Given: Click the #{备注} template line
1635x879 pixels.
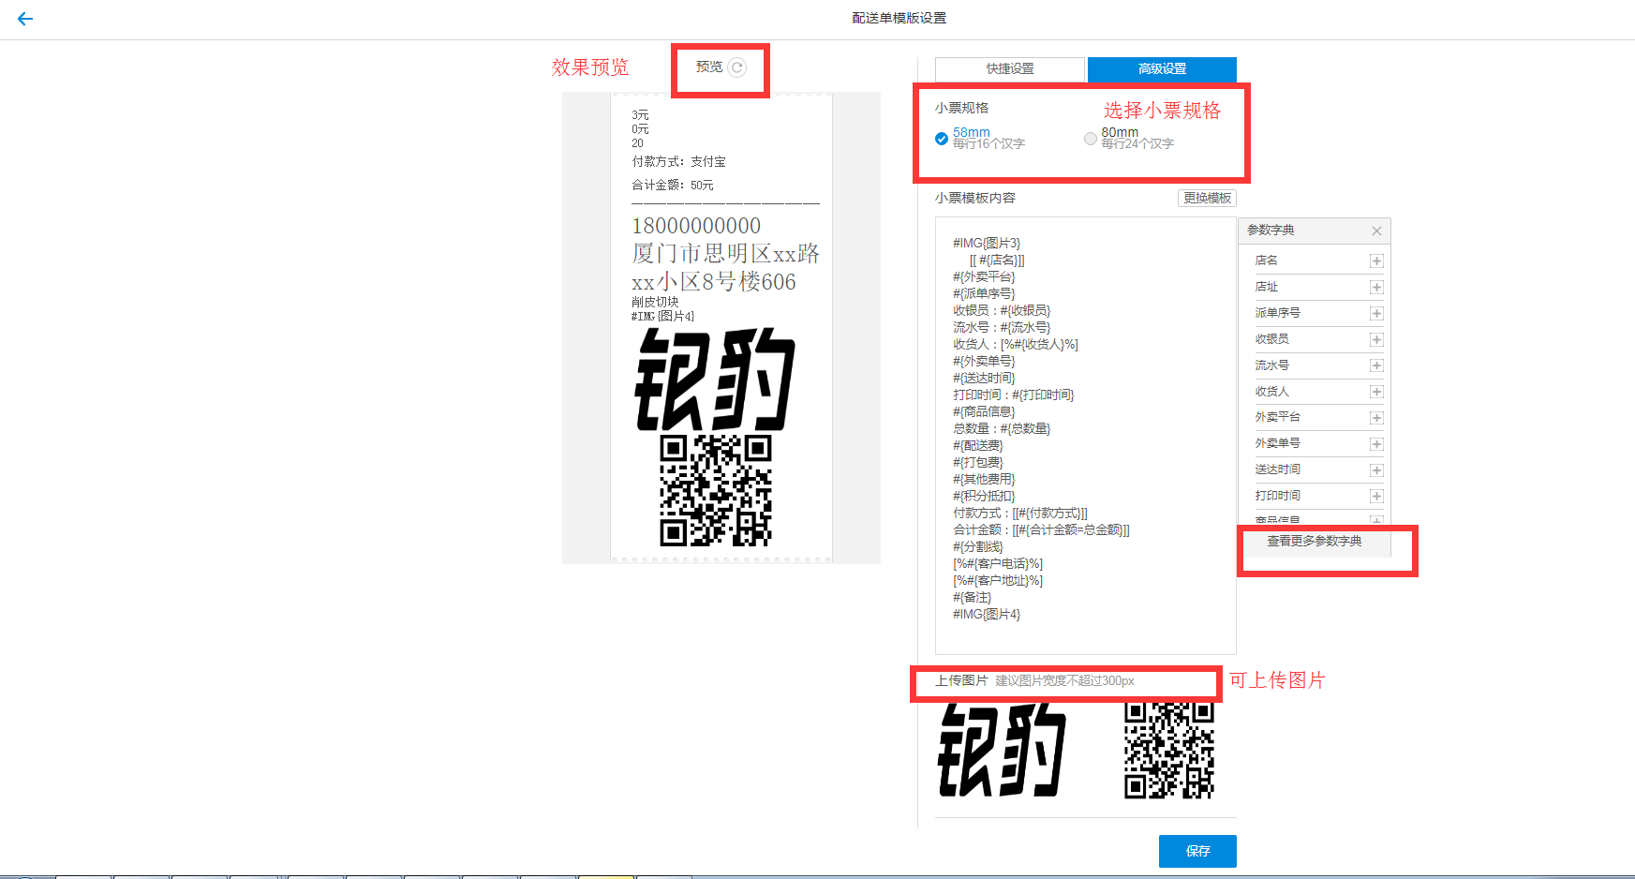Looking at the screenshot, I should (x=972, y=597).
